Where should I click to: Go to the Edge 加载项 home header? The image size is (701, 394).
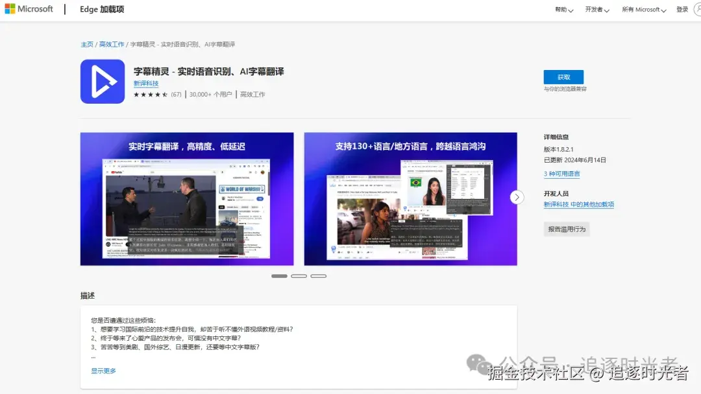point(101,9)
